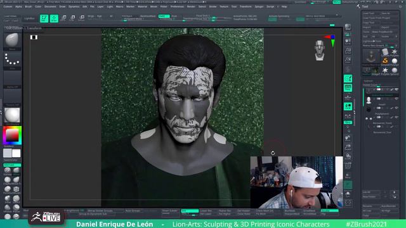Open current brush thumbnail picker
The width and height of the screenshot is (406, 228).
[x=12, y=41]
